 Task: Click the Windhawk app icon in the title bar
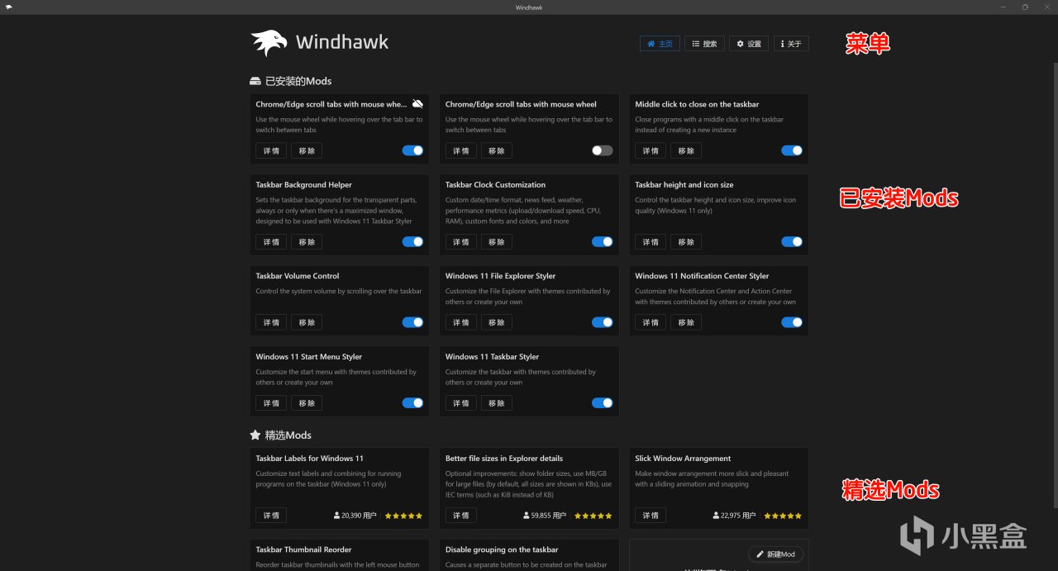pyautogui.click(x=8, y=7)
